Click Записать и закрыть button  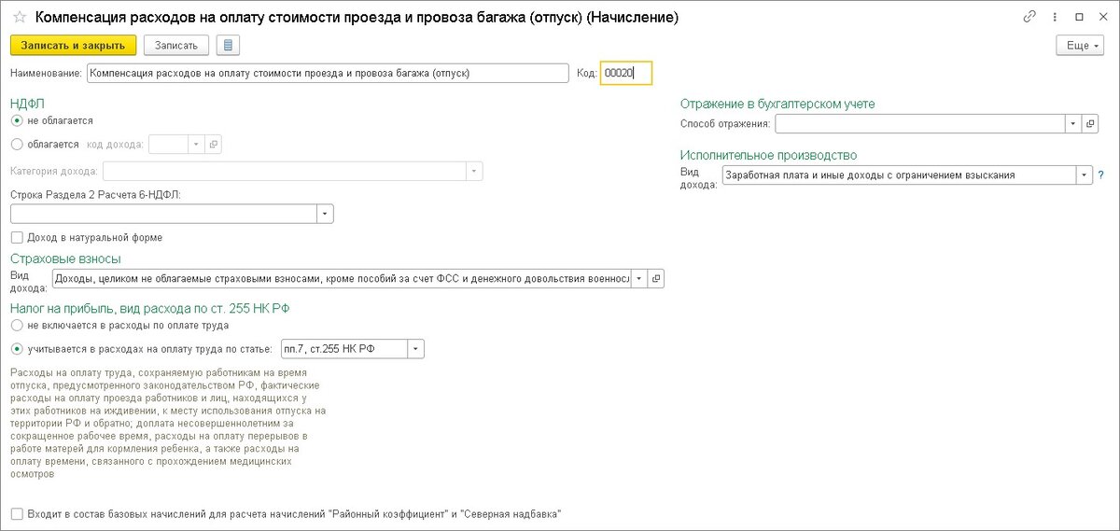tap(74, 46)
